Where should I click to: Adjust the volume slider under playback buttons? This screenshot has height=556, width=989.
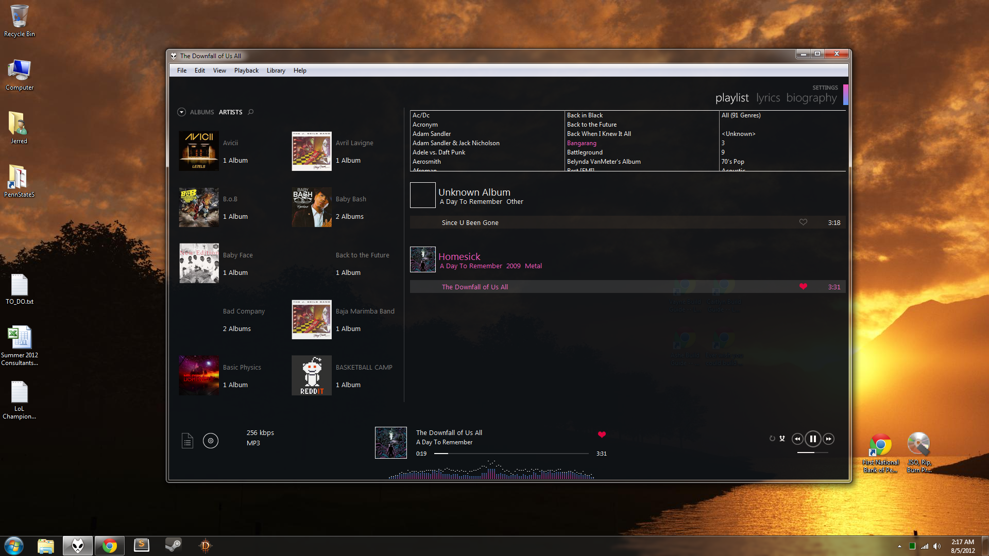[813, 453]
